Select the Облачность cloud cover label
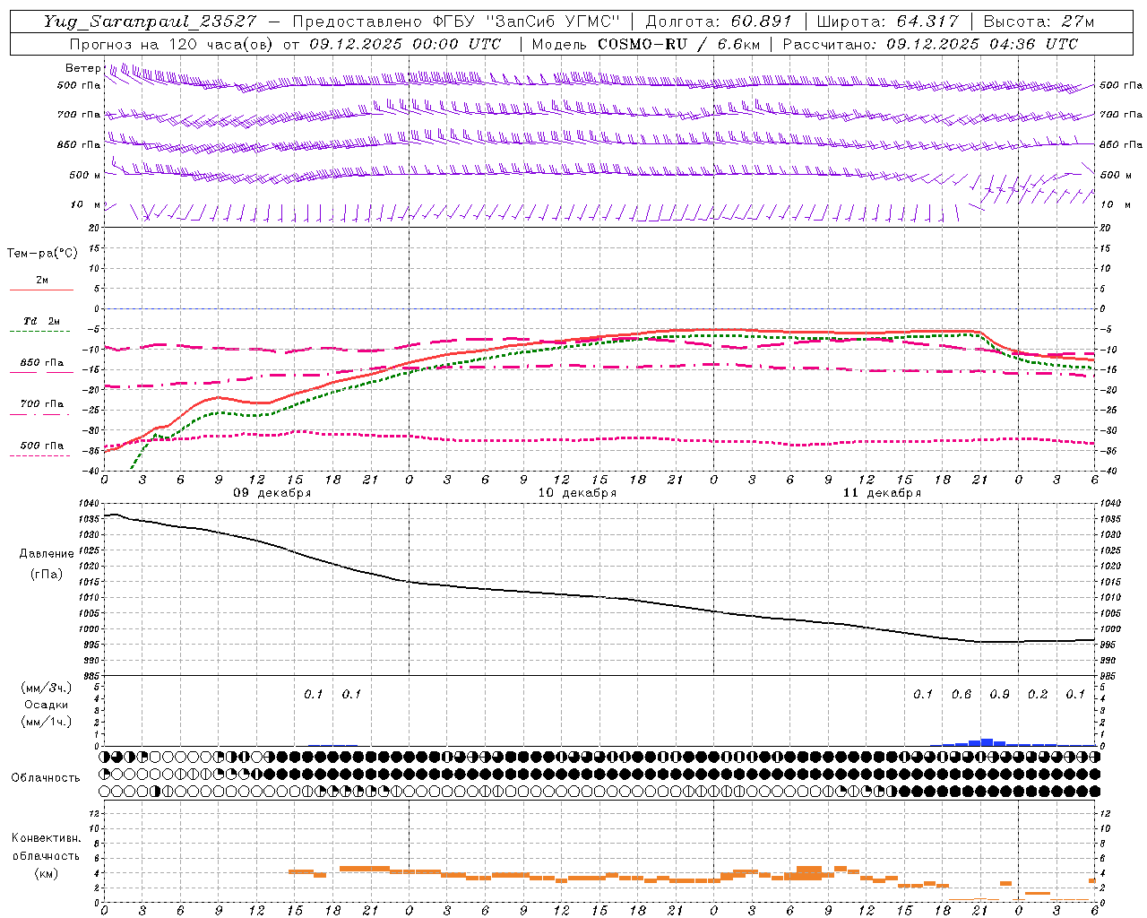Screen dimensions: 1147x918 click(46, 778)
